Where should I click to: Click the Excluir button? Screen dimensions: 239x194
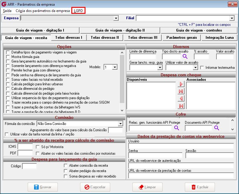(x=200, y=187)
